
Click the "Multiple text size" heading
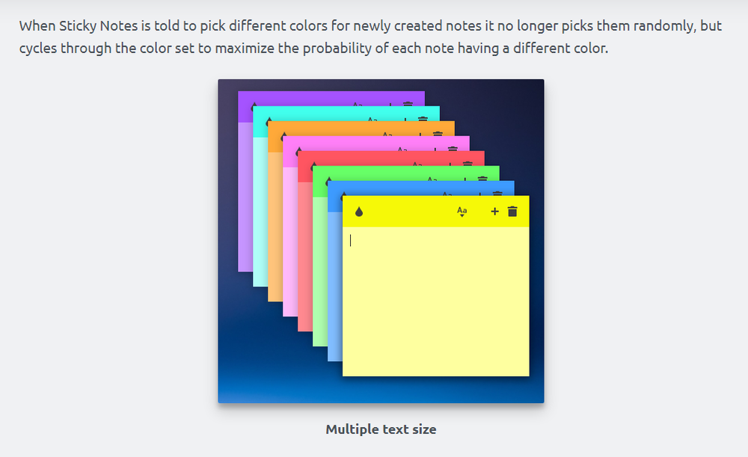pyautogui.click(x=381, y=429)
